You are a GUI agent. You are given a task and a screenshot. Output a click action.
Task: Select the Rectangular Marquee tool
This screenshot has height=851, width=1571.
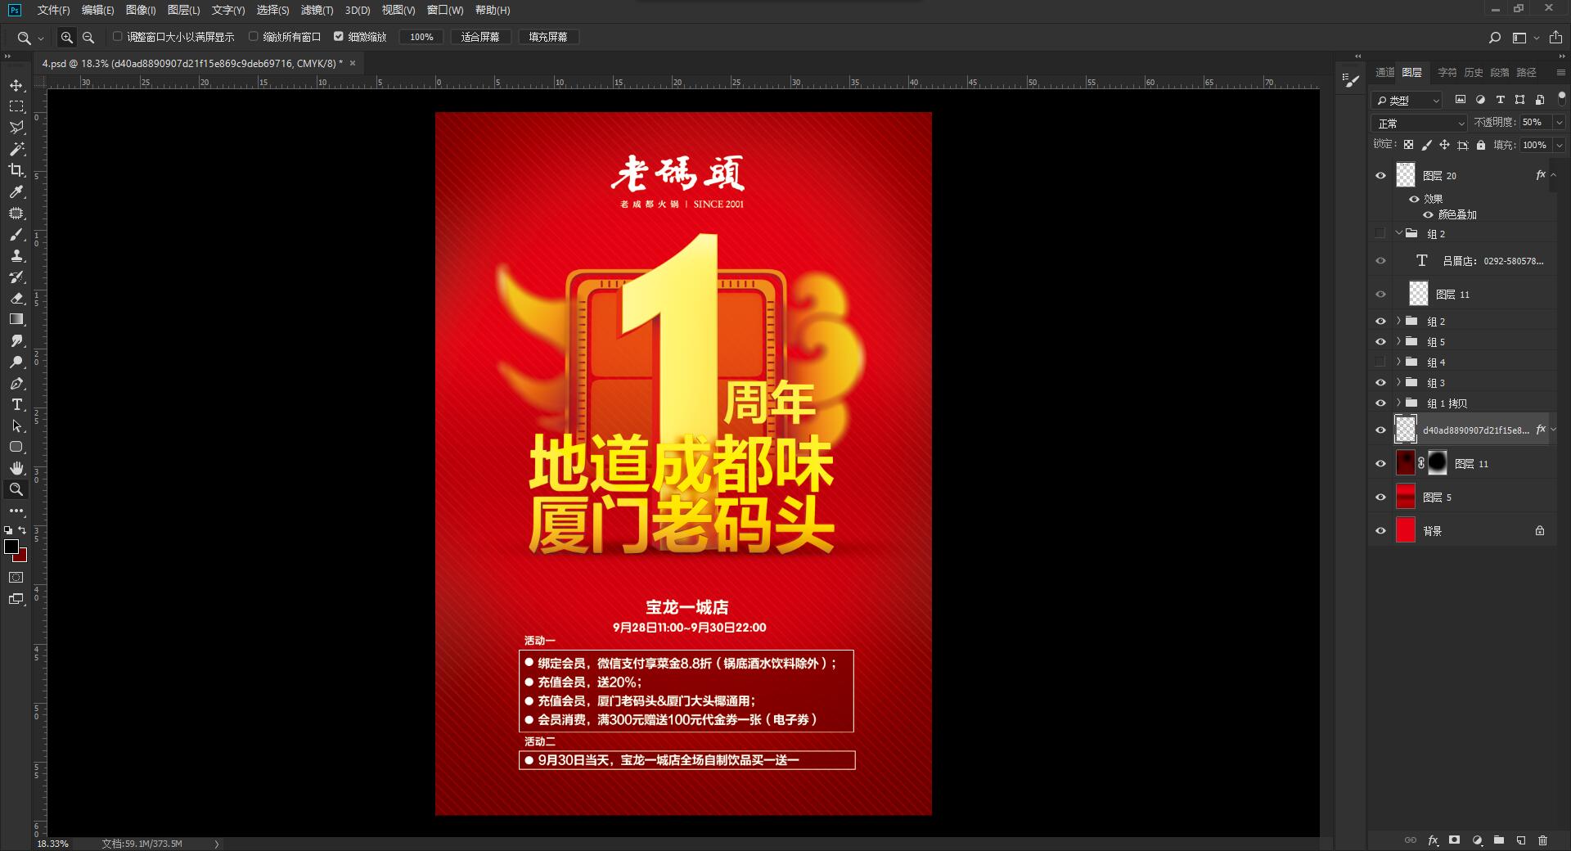click(x=16, y=106)
